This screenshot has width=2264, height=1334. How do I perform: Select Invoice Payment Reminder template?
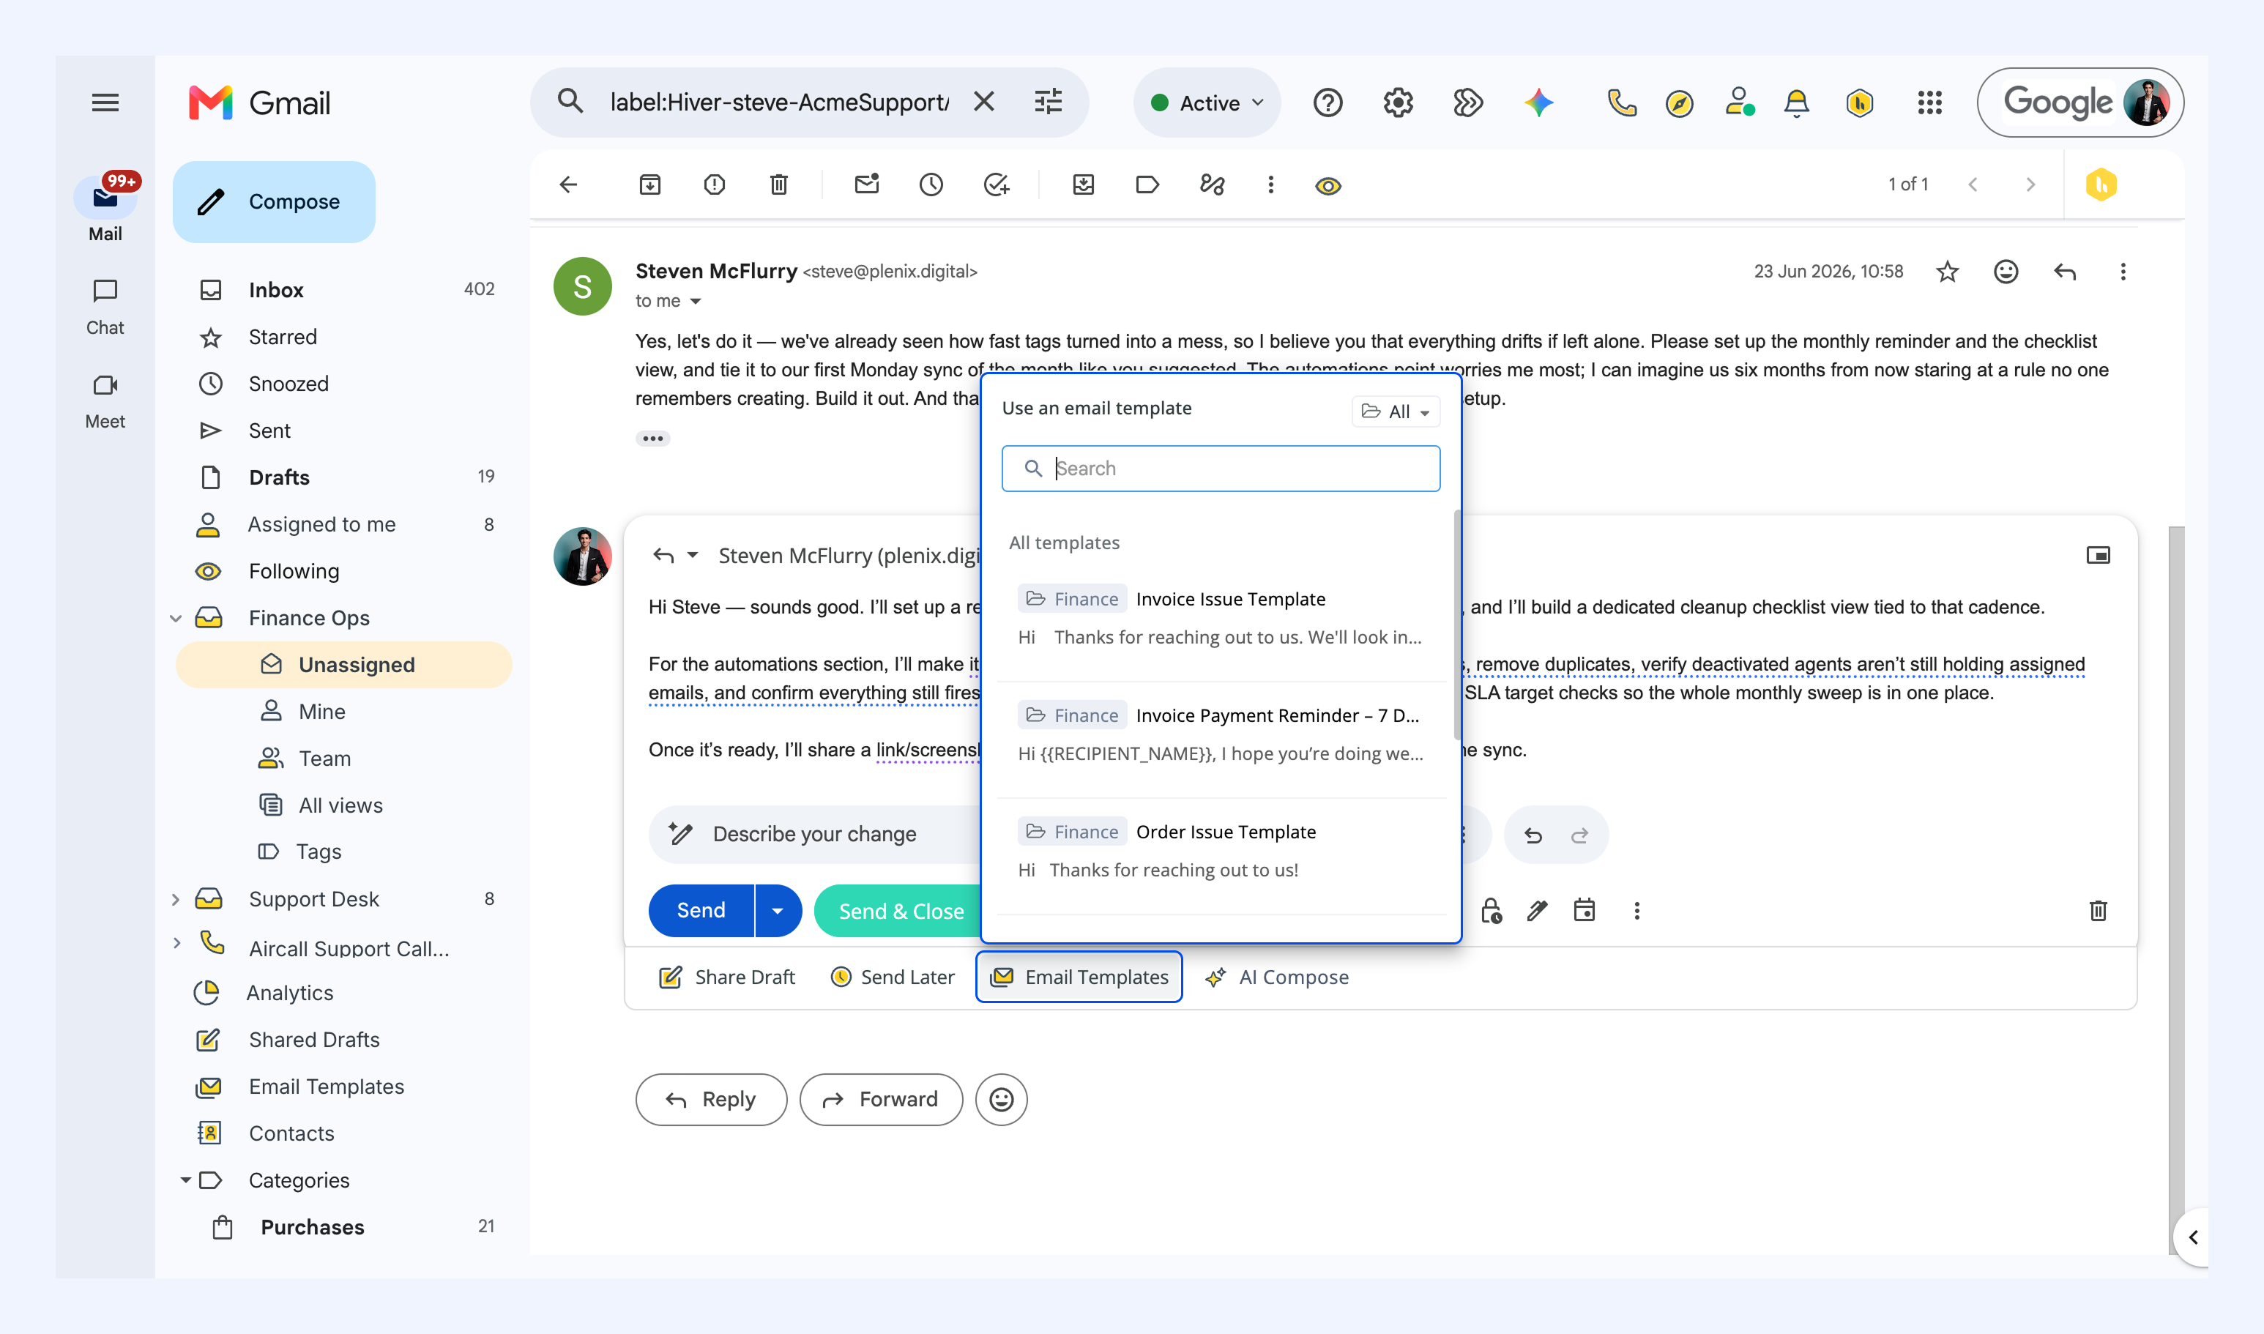(x=1221, y=734)
